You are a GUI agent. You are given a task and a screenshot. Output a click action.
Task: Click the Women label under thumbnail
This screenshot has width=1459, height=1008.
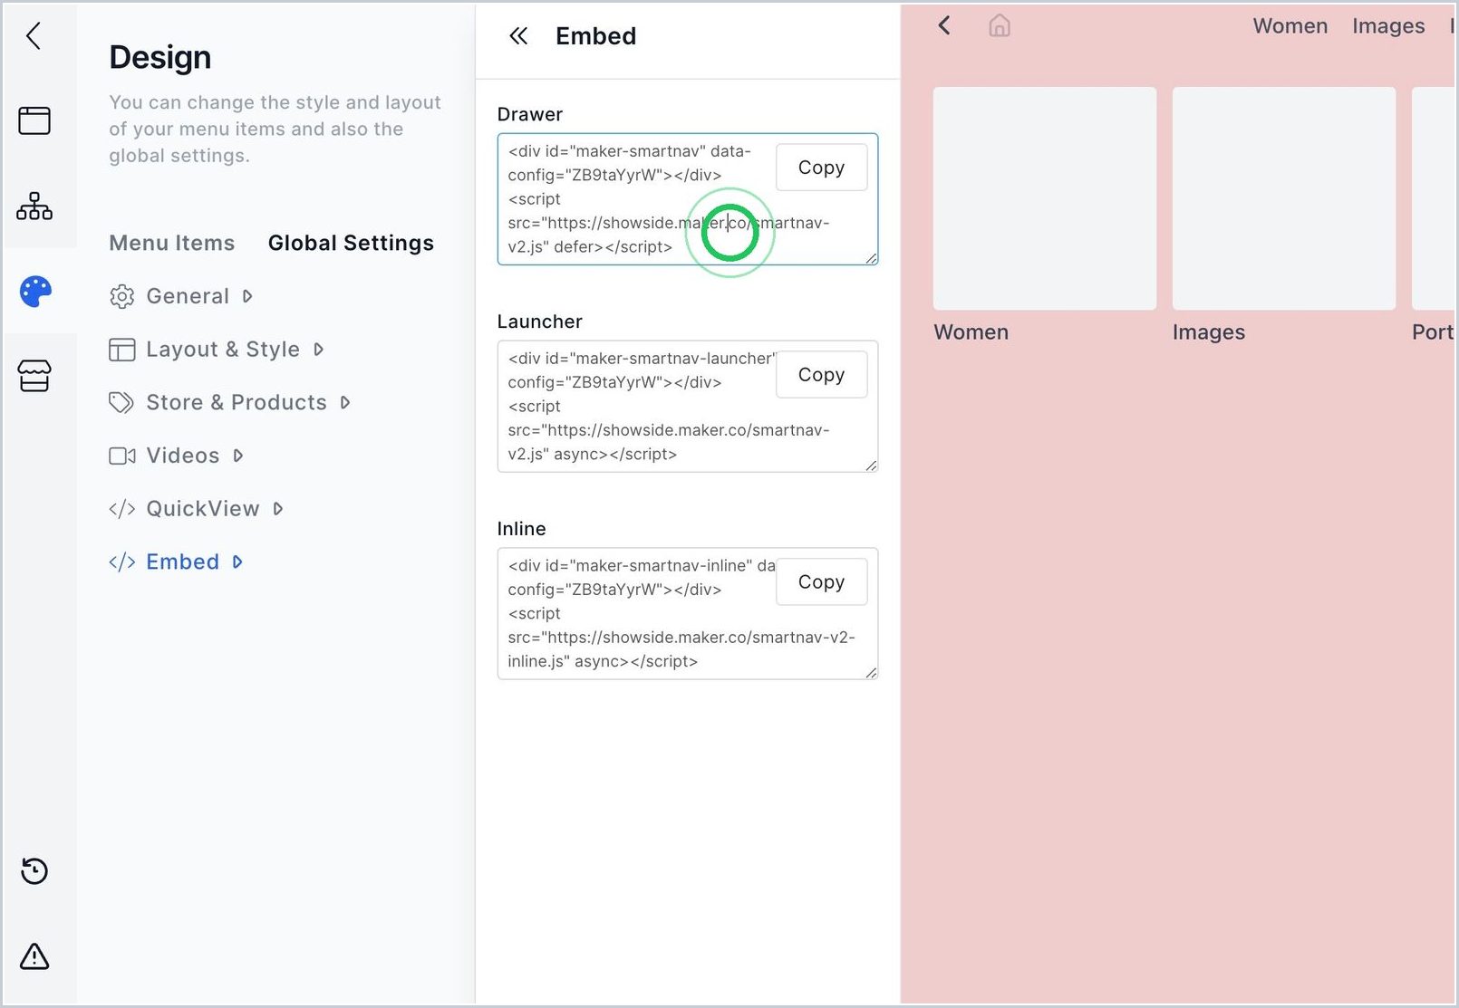[971, 332]
